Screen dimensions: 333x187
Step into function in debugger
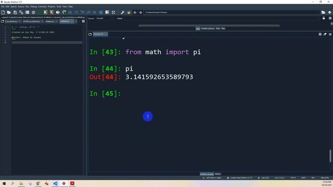83,12
